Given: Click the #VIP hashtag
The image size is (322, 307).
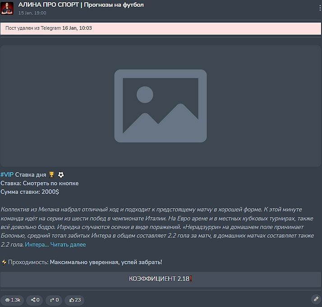Looking at the screenshot, I should point(7,174).
